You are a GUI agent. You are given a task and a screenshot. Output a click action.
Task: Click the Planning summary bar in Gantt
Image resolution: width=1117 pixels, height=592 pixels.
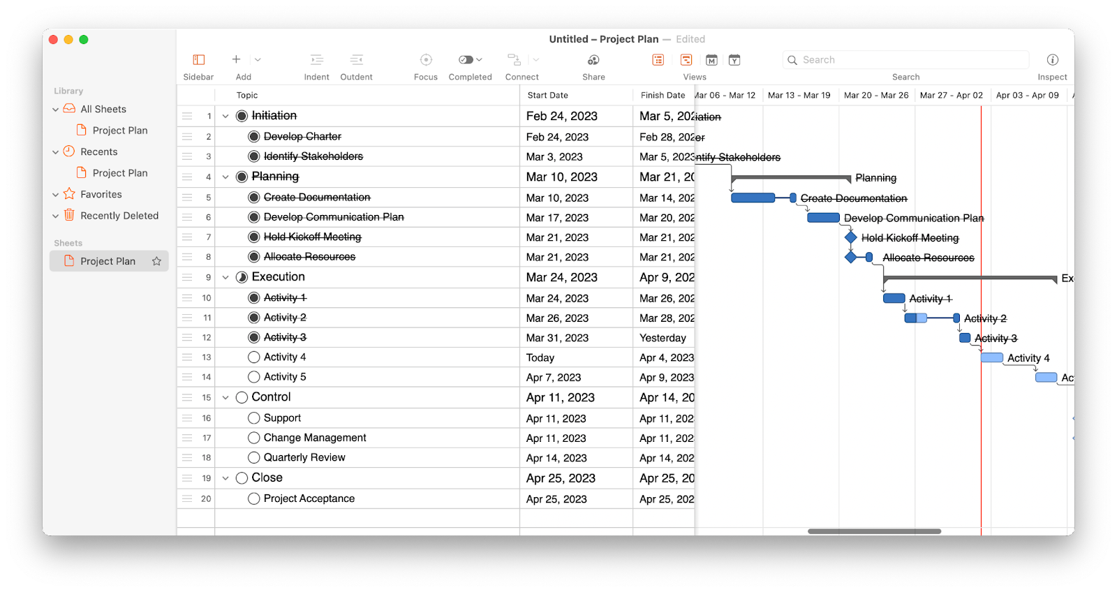click(x=790, y=179)
